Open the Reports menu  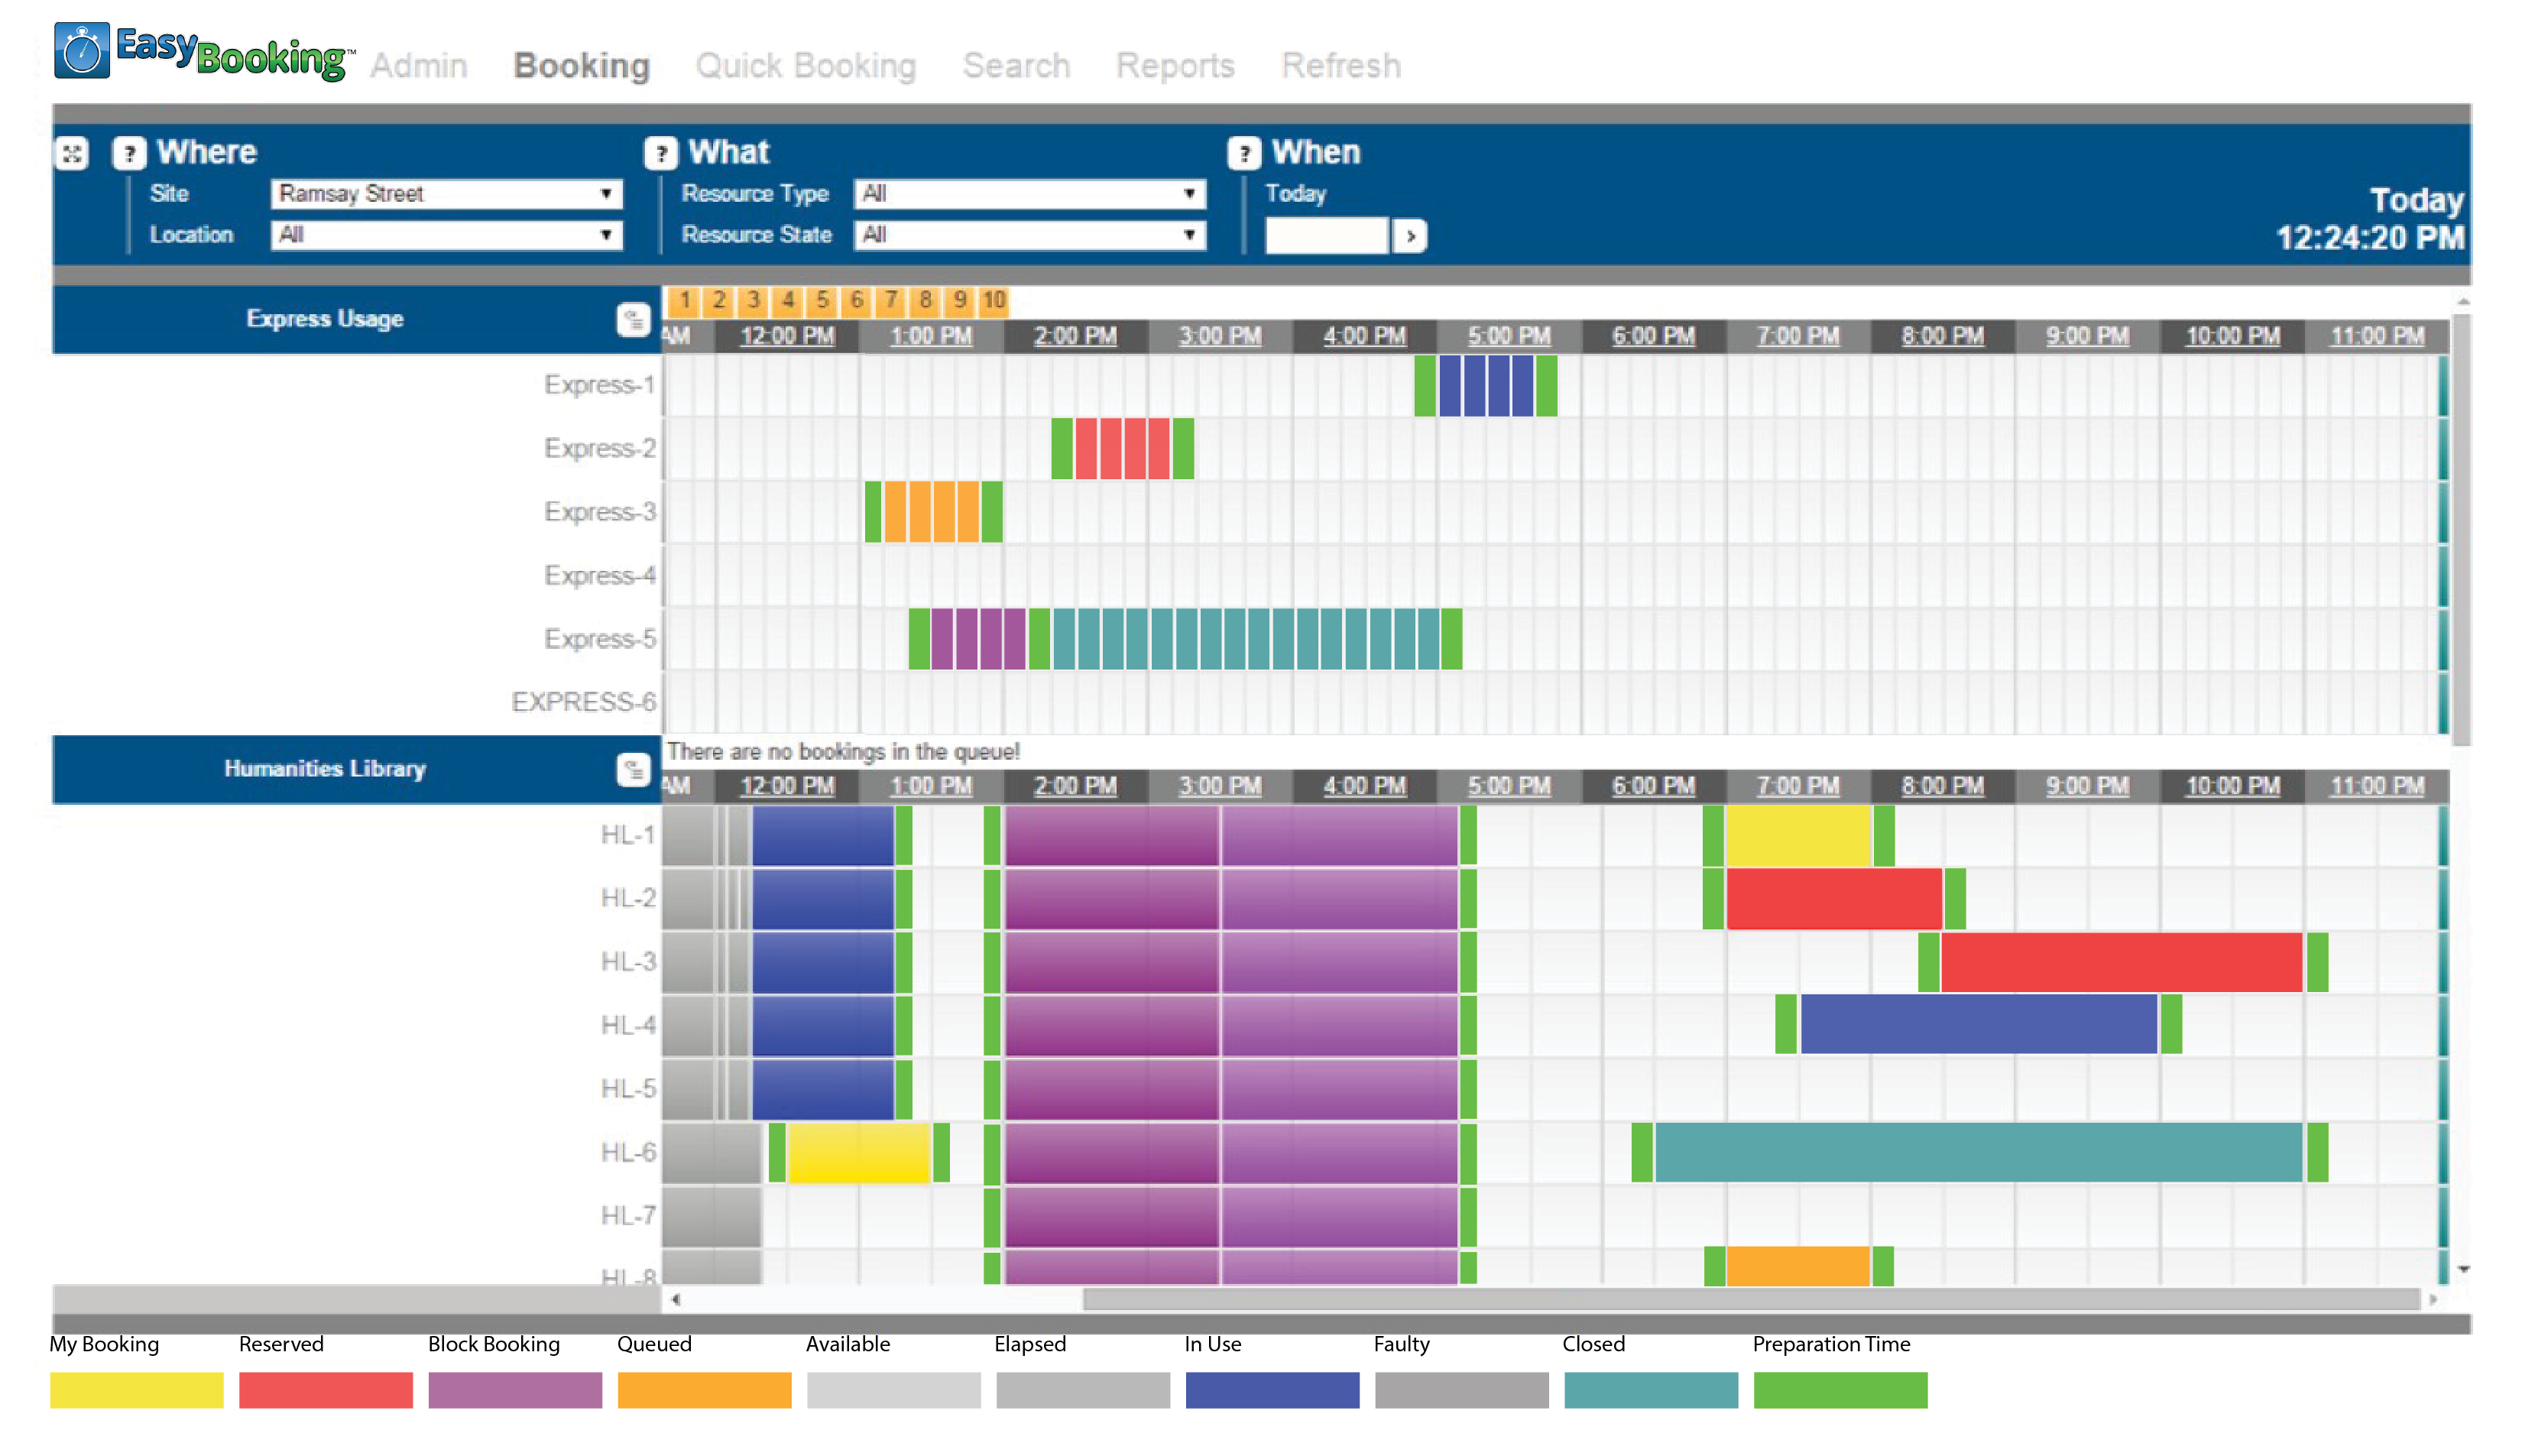point(1175,66)
